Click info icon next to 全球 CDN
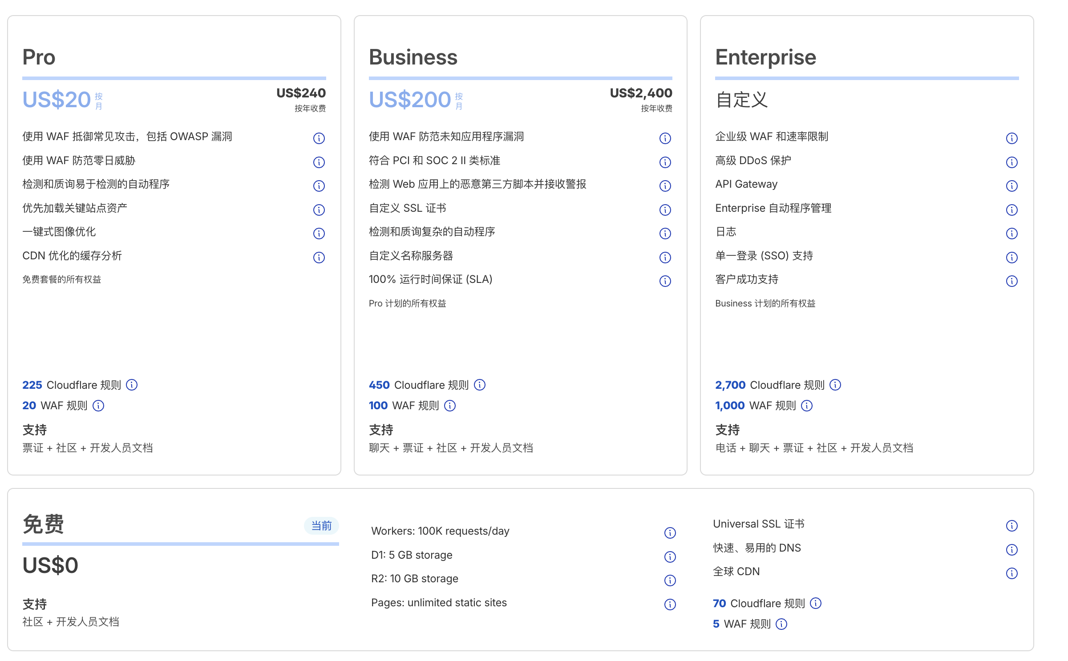 pos(1012,573)
